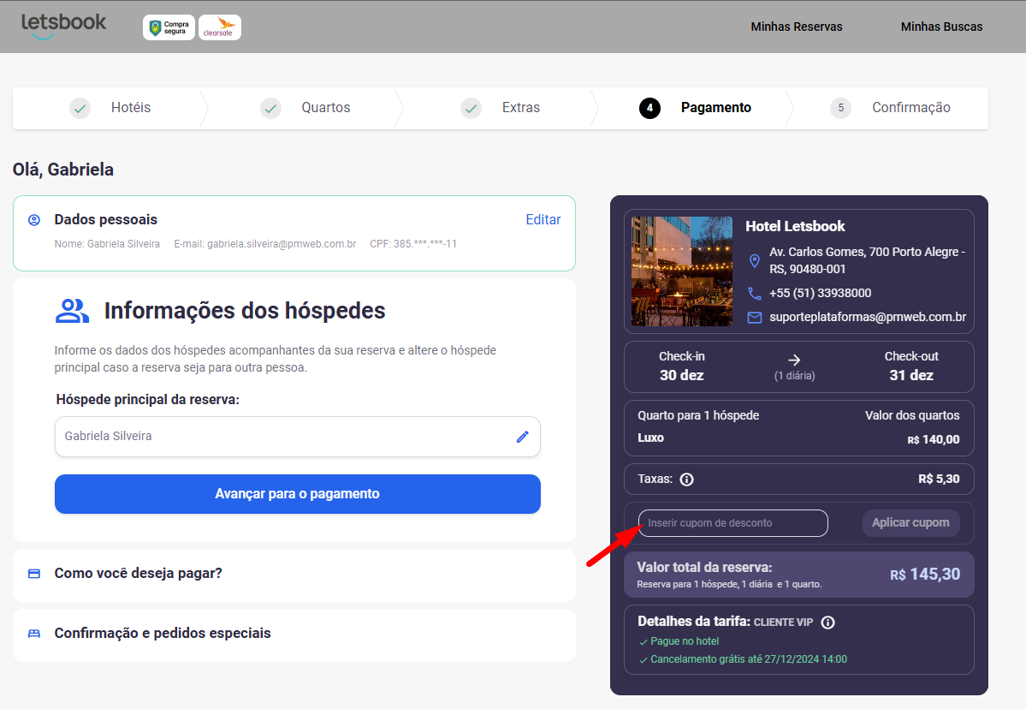Click the check-in date 30 dez
The width and height of the screenshot is (1026, 709).
(682, 376)
